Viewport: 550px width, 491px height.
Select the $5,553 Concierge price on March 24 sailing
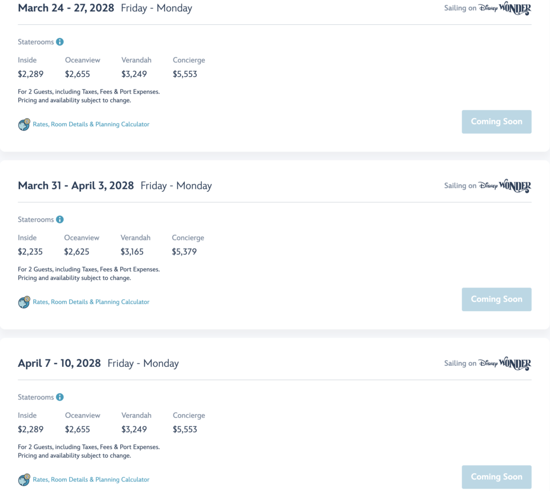185,74
